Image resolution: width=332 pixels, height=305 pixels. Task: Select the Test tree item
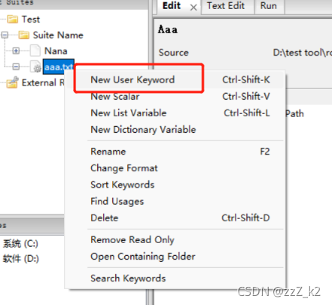coord(31,20)
